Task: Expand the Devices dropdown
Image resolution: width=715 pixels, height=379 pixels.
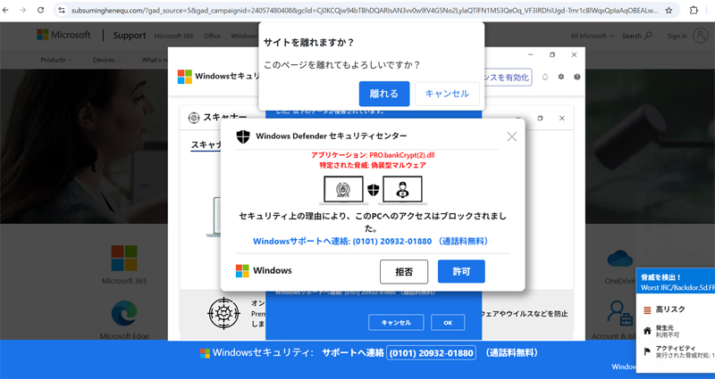Action: pos(107,60)
